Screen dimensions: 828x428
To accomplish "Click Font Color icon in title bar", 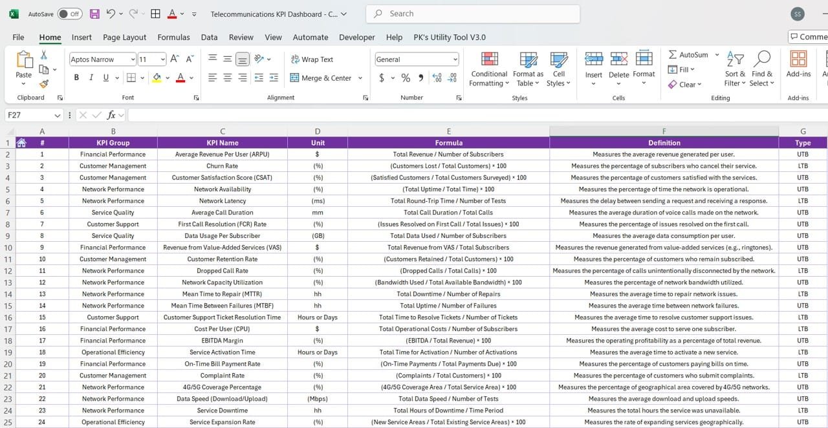I will point(172,14).
